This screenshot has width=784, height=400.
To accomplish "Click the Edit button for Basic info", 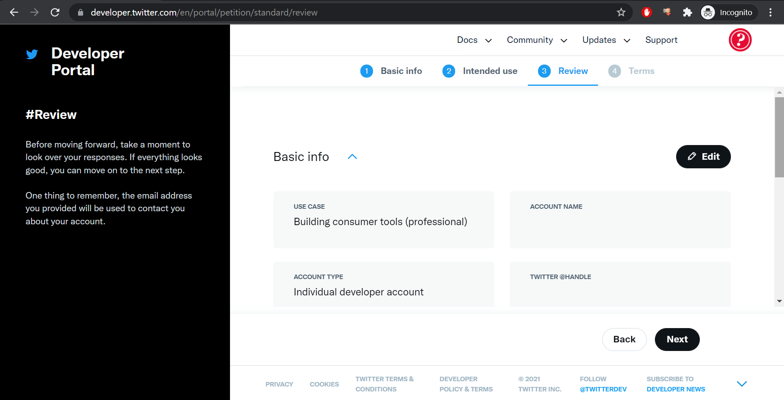I will [703, 156].
